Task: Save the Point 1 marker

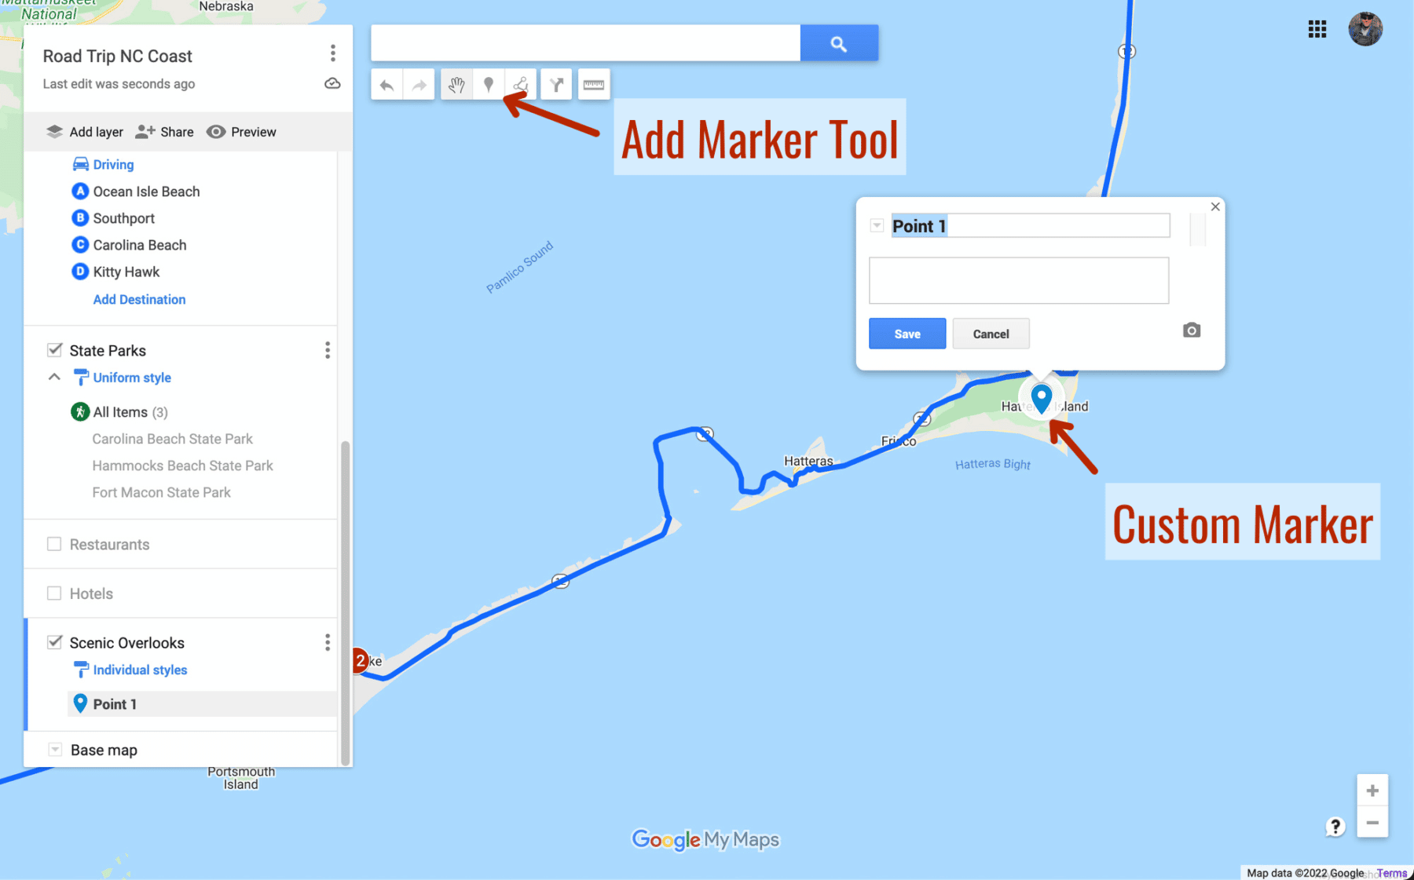Action: (907, 334)
